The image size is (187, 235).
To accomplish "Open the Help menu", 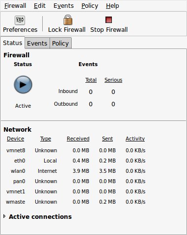I will pyautogui.click(x=112, y=6).
